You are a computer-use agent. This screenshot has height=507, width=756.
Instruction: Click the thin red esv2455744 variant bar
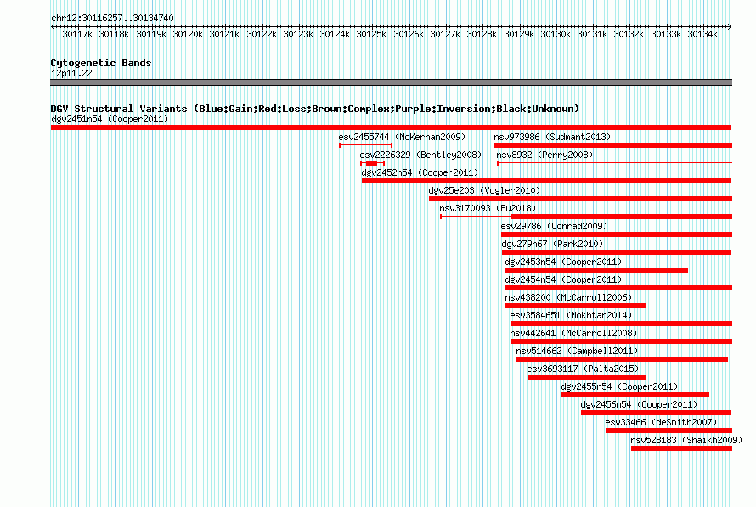tap(365, 145)
